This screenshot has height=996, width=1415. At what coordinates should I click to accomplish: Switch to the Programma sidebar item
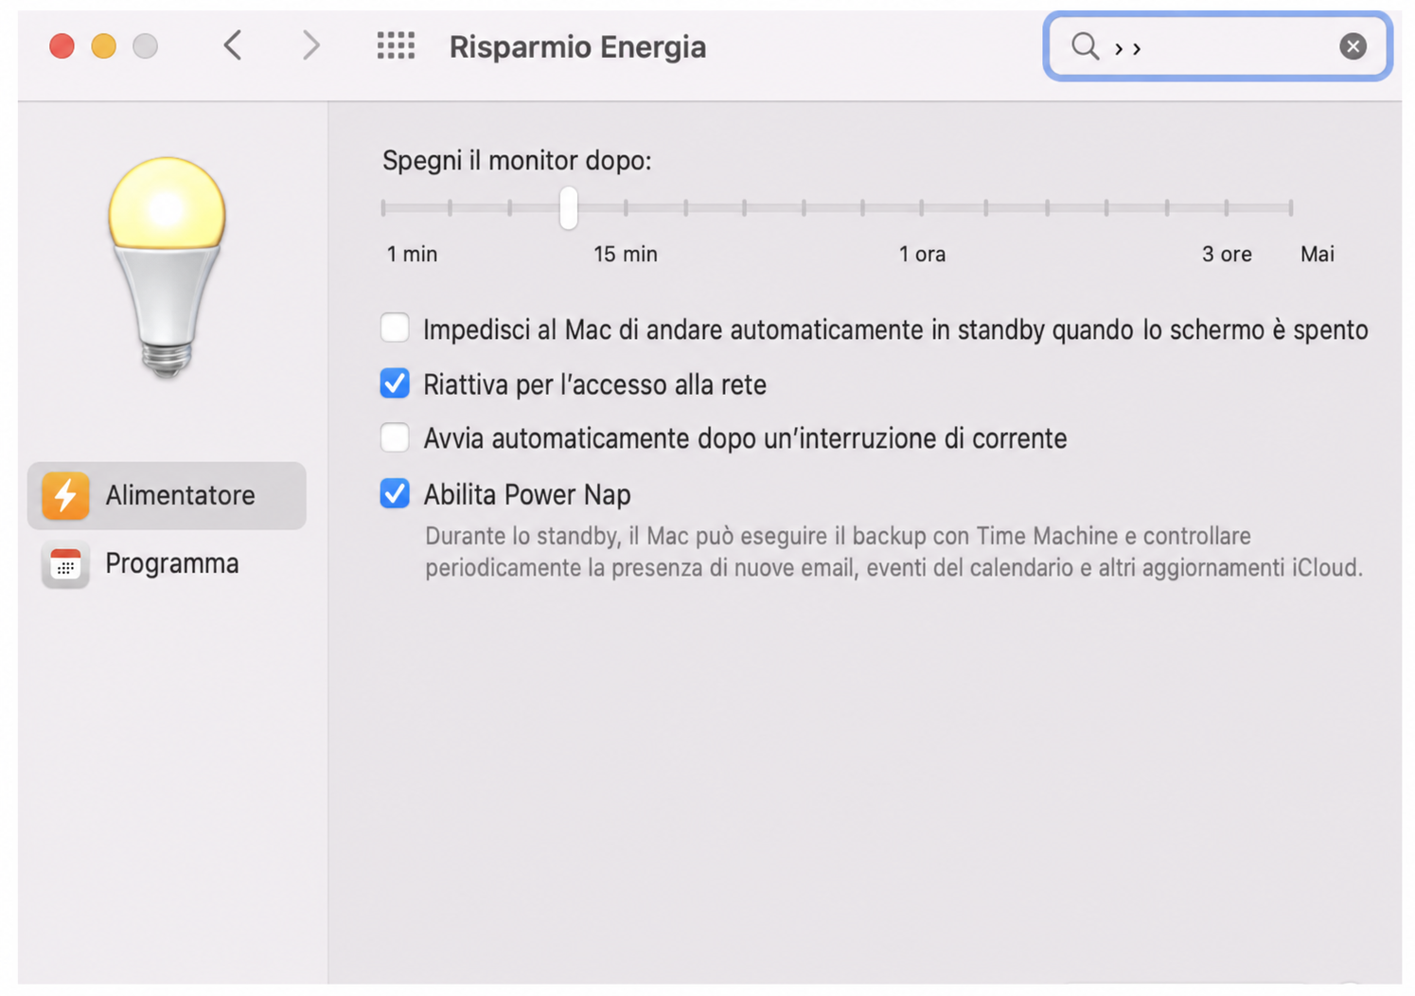pos(167,564)
